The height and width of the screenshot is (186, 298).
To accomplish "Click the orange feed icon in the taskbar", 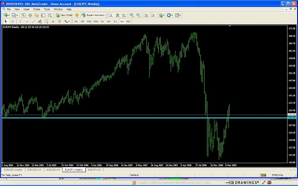I will [x=134, y=183].
